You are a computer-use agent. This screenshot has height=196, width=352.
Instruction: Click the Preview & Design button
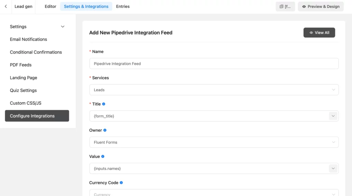[321, 7]
